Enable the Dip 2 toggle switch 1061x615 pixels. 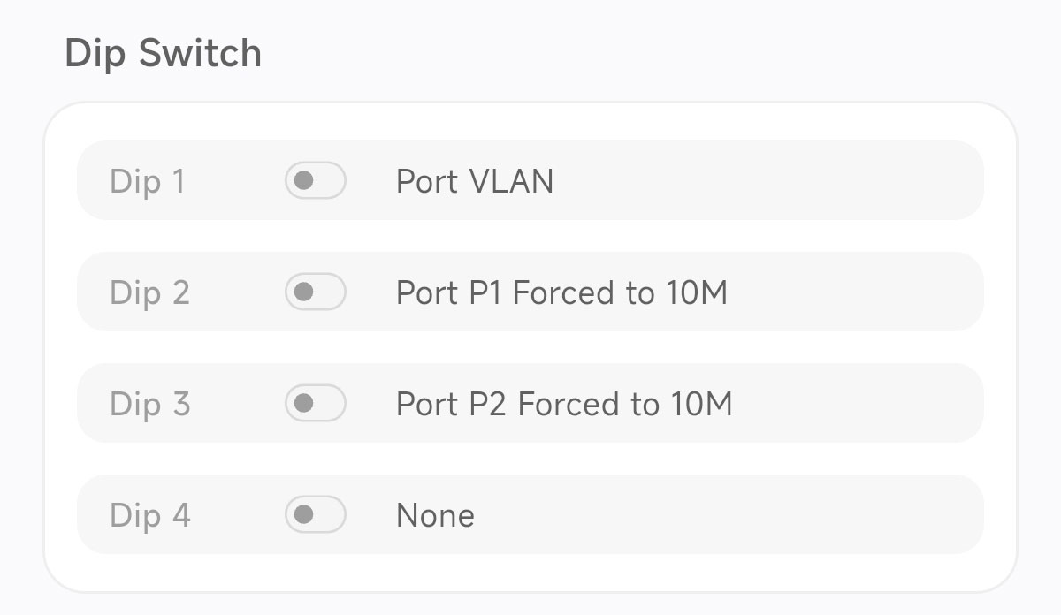click(x=315, y=292)
